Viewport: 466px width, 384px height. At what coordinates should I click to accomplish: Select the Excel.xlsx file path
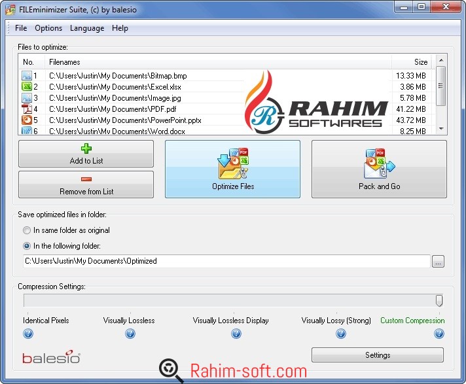click(115, 87)
